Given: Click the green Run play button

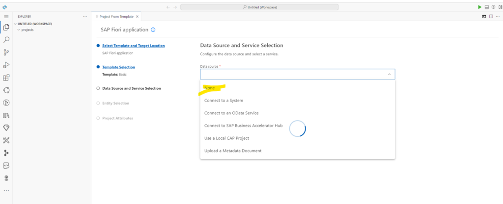Looking at the screenshot, I should [480, 7].
